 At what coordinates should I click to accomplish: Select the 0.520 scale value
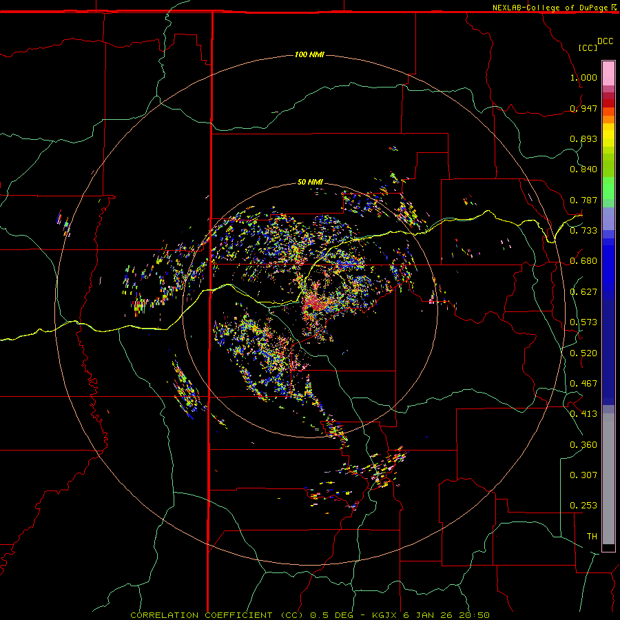coord(583,353)
